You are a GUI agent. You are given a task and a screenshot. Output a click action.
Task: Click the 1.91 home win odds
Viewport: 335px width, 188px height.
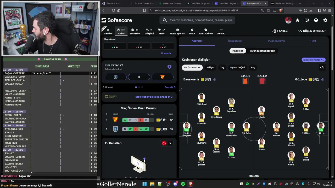pyautogui.click(x=115, y=46)
